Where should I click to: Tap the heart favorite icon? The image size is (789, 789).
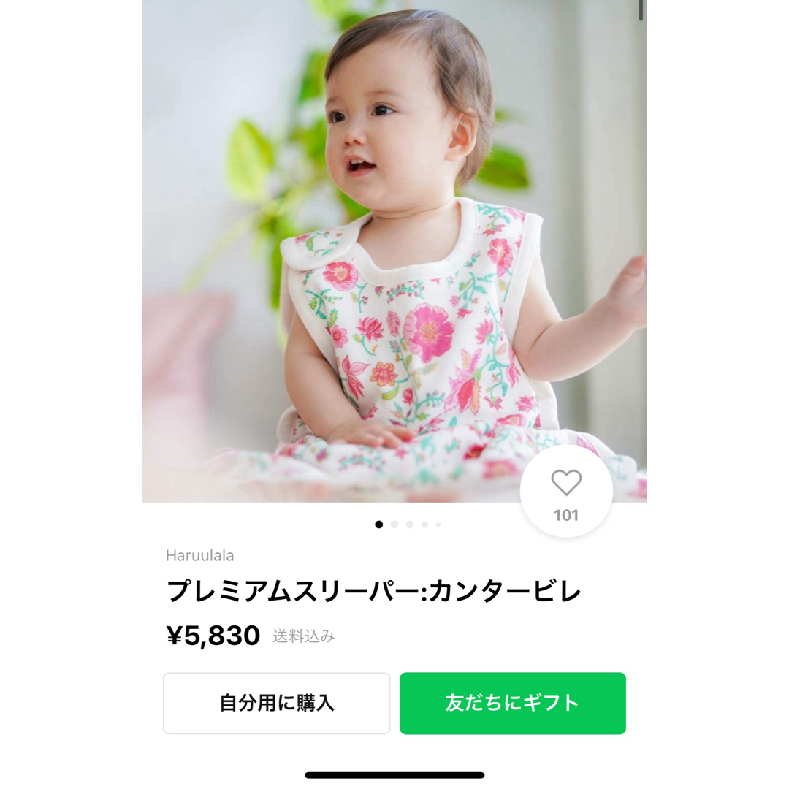[566, 482]
